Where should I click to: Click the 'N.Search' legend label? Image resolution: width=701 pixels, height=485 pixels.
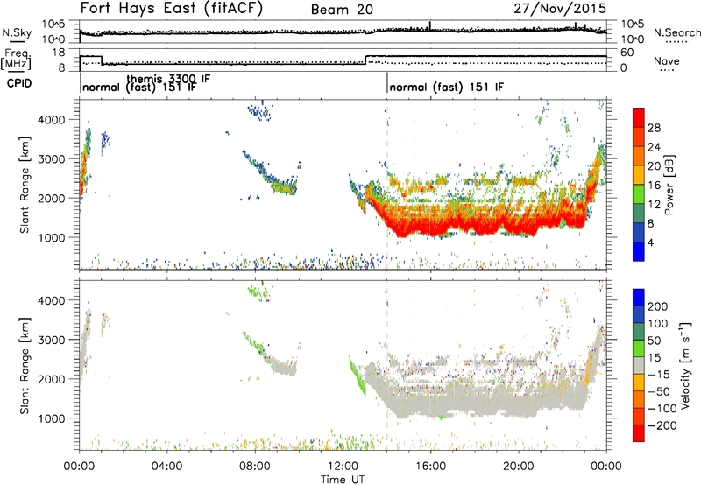[677, 32]
